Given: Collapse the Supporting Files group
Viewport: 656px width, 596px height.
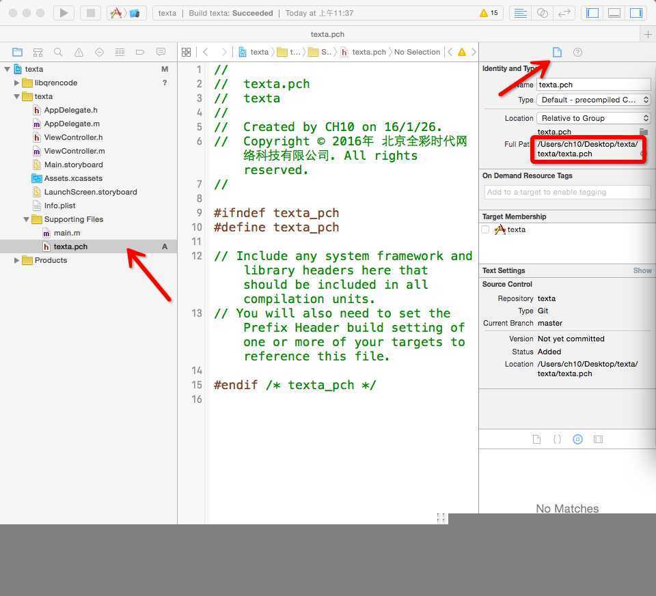Looking at the screenshot, I should pos(27,219).
